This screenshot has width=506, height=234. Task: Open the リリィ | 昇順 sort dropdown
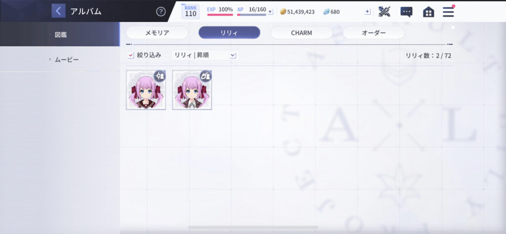point(205,55)
